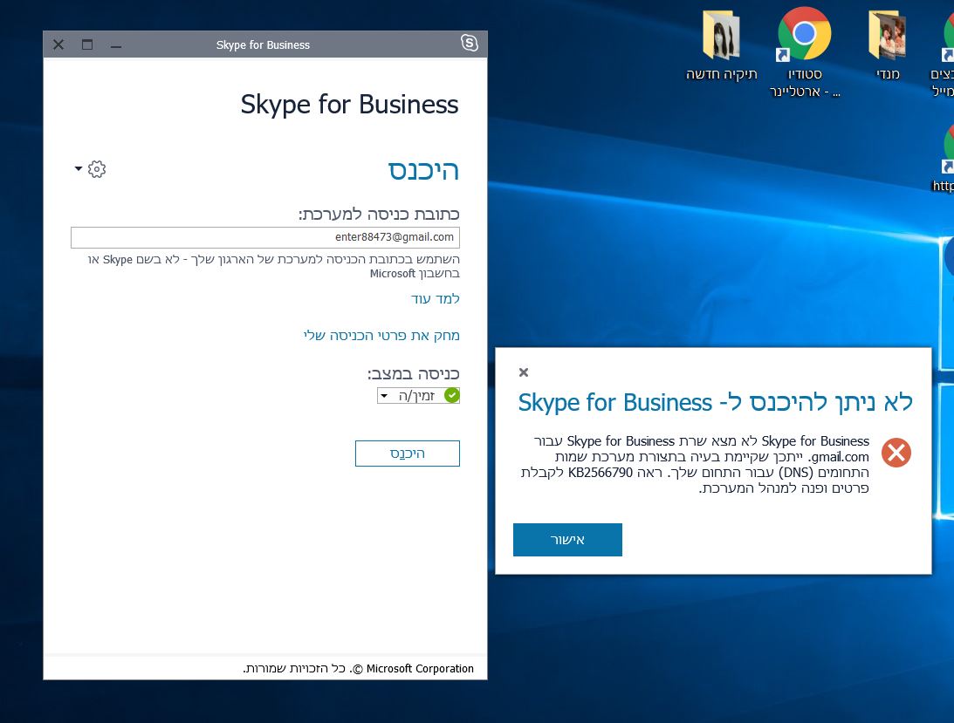954x723 pixels.
Task: Click the 'כניסה במצב:' label
Action: pos(413,373)
